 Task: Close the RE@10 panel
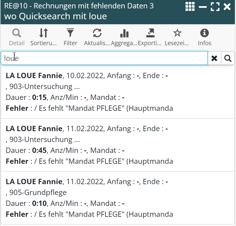tap(227, 6)
